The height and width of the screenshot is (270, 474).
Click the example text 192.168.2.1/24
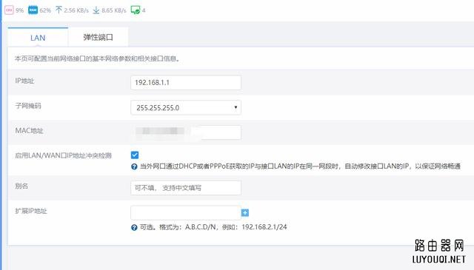coord(264,227)
